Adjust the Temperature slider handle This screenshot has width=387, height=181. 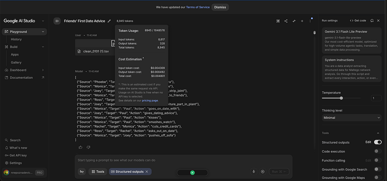coord(341,98)
